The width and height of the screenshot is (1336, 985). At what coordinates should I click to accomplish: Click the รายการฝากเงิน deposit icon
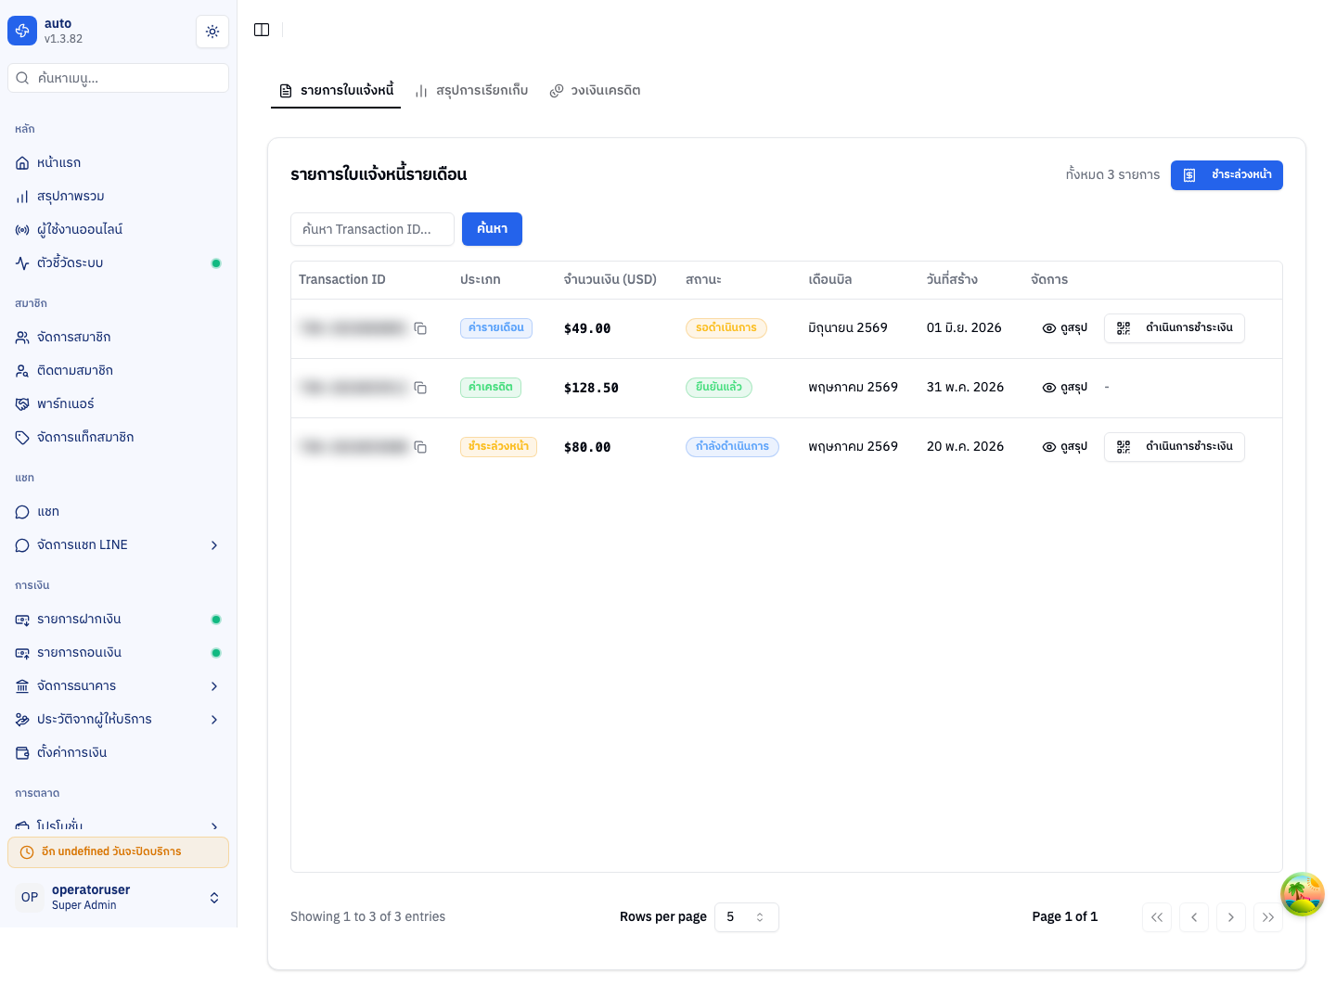22,620
